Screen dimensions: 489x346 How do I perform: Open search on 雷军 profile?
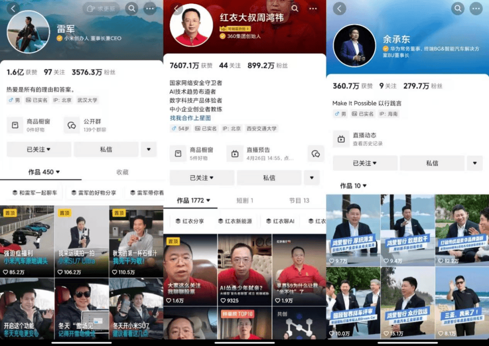tap(132, 9)
